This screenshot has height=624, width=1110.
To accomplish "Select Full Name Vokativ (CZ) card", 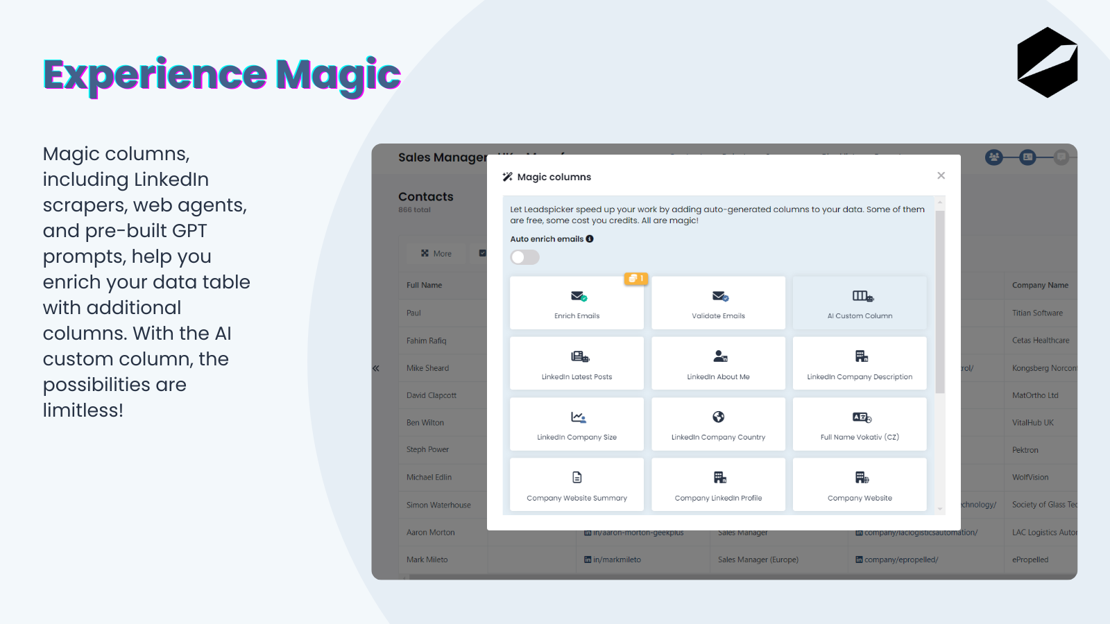I will pyautogui.click(x=860, y=424).
